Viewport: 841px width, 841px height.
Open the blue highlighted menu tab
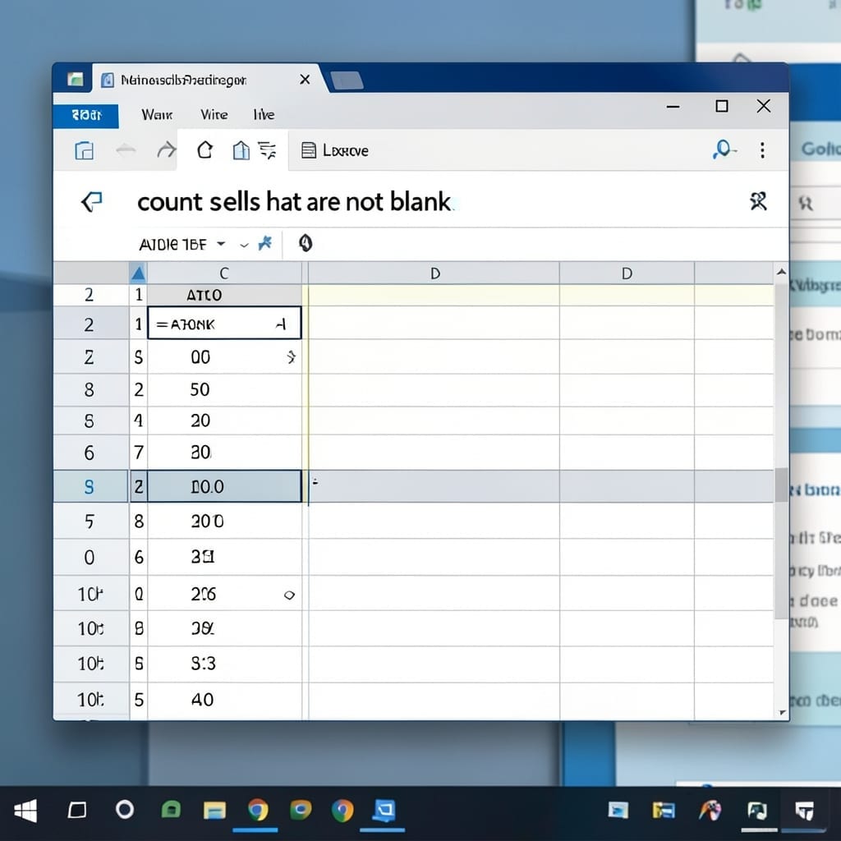tap(85, 115)
